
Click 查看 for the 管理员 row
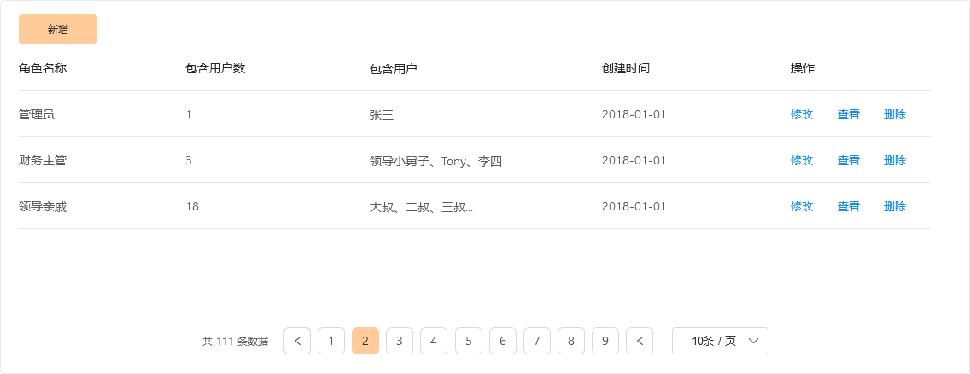(x=849, y=114)
